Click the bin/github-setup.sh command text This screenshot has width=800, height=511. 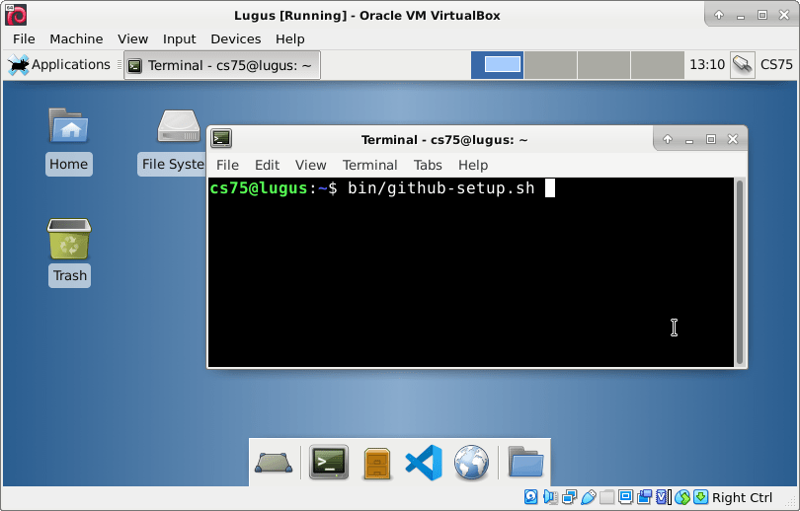[440, 188]
